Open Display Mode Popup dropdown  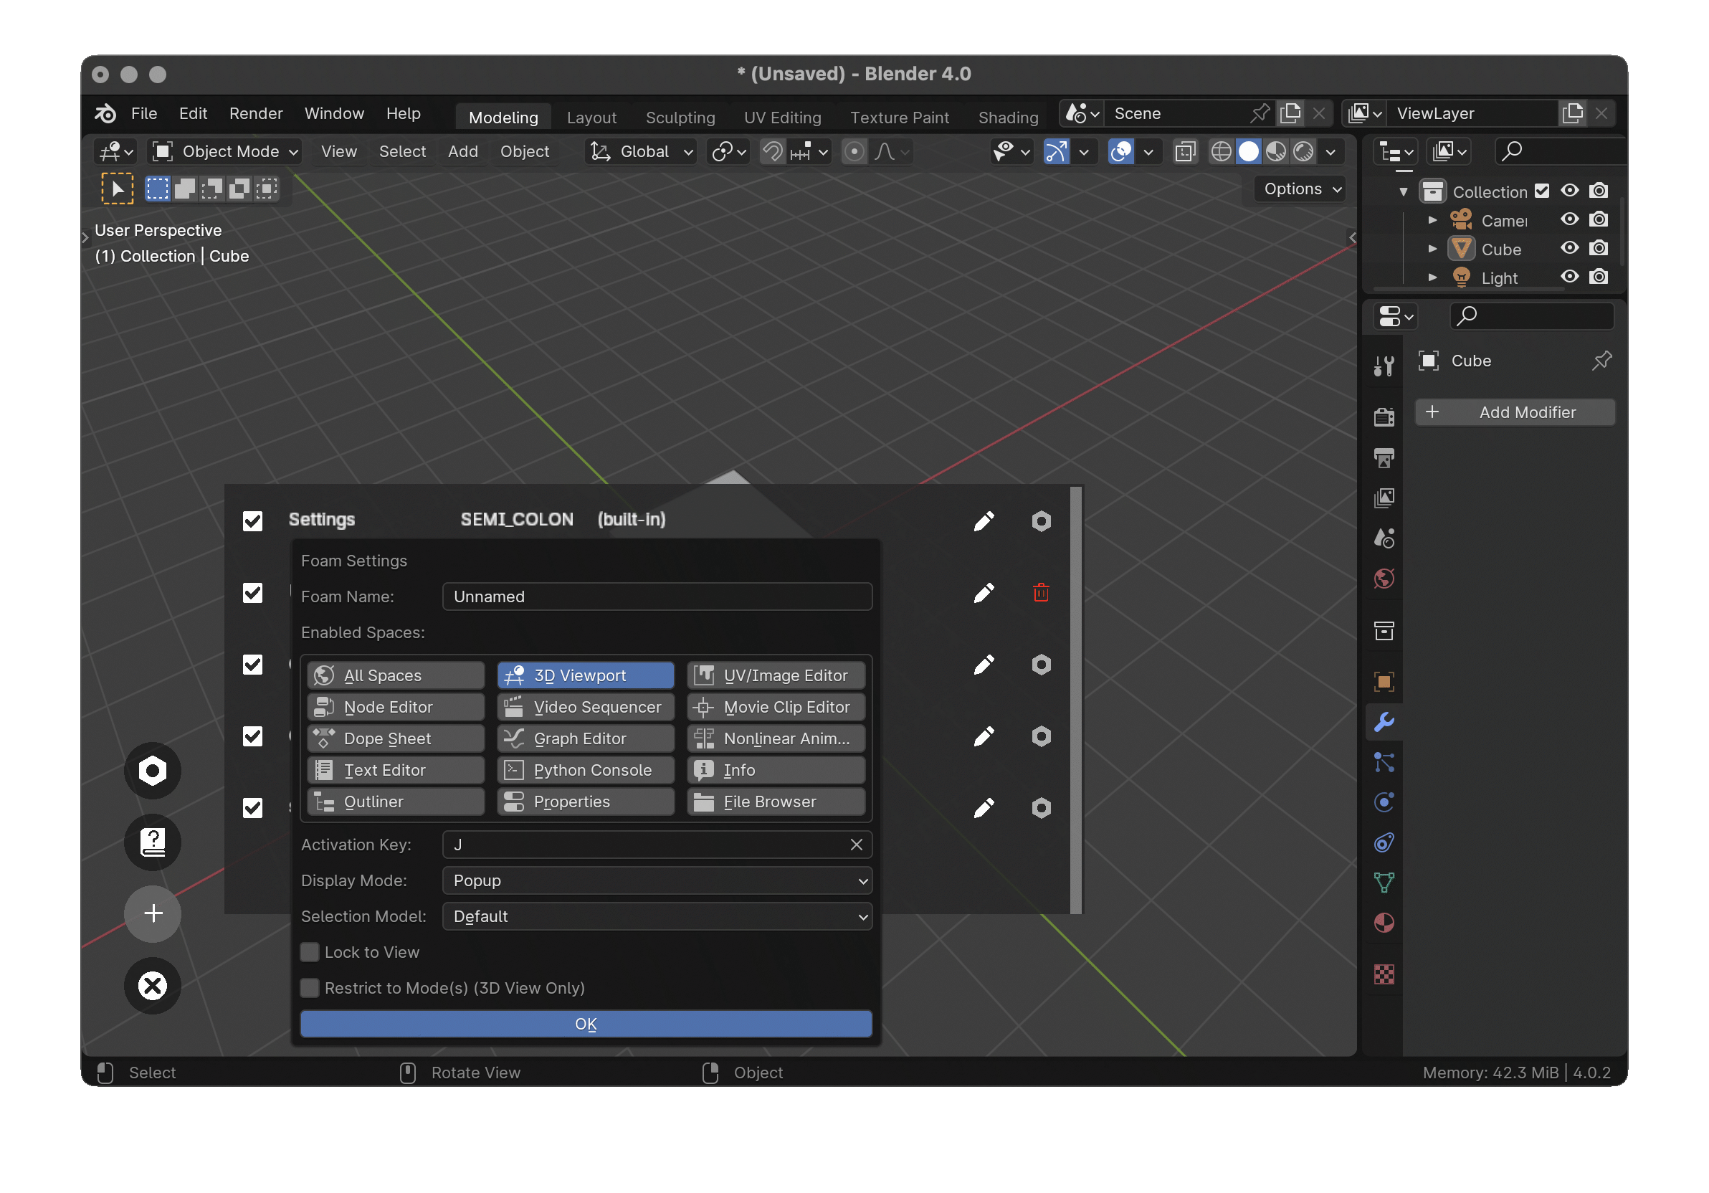[657, 881]
